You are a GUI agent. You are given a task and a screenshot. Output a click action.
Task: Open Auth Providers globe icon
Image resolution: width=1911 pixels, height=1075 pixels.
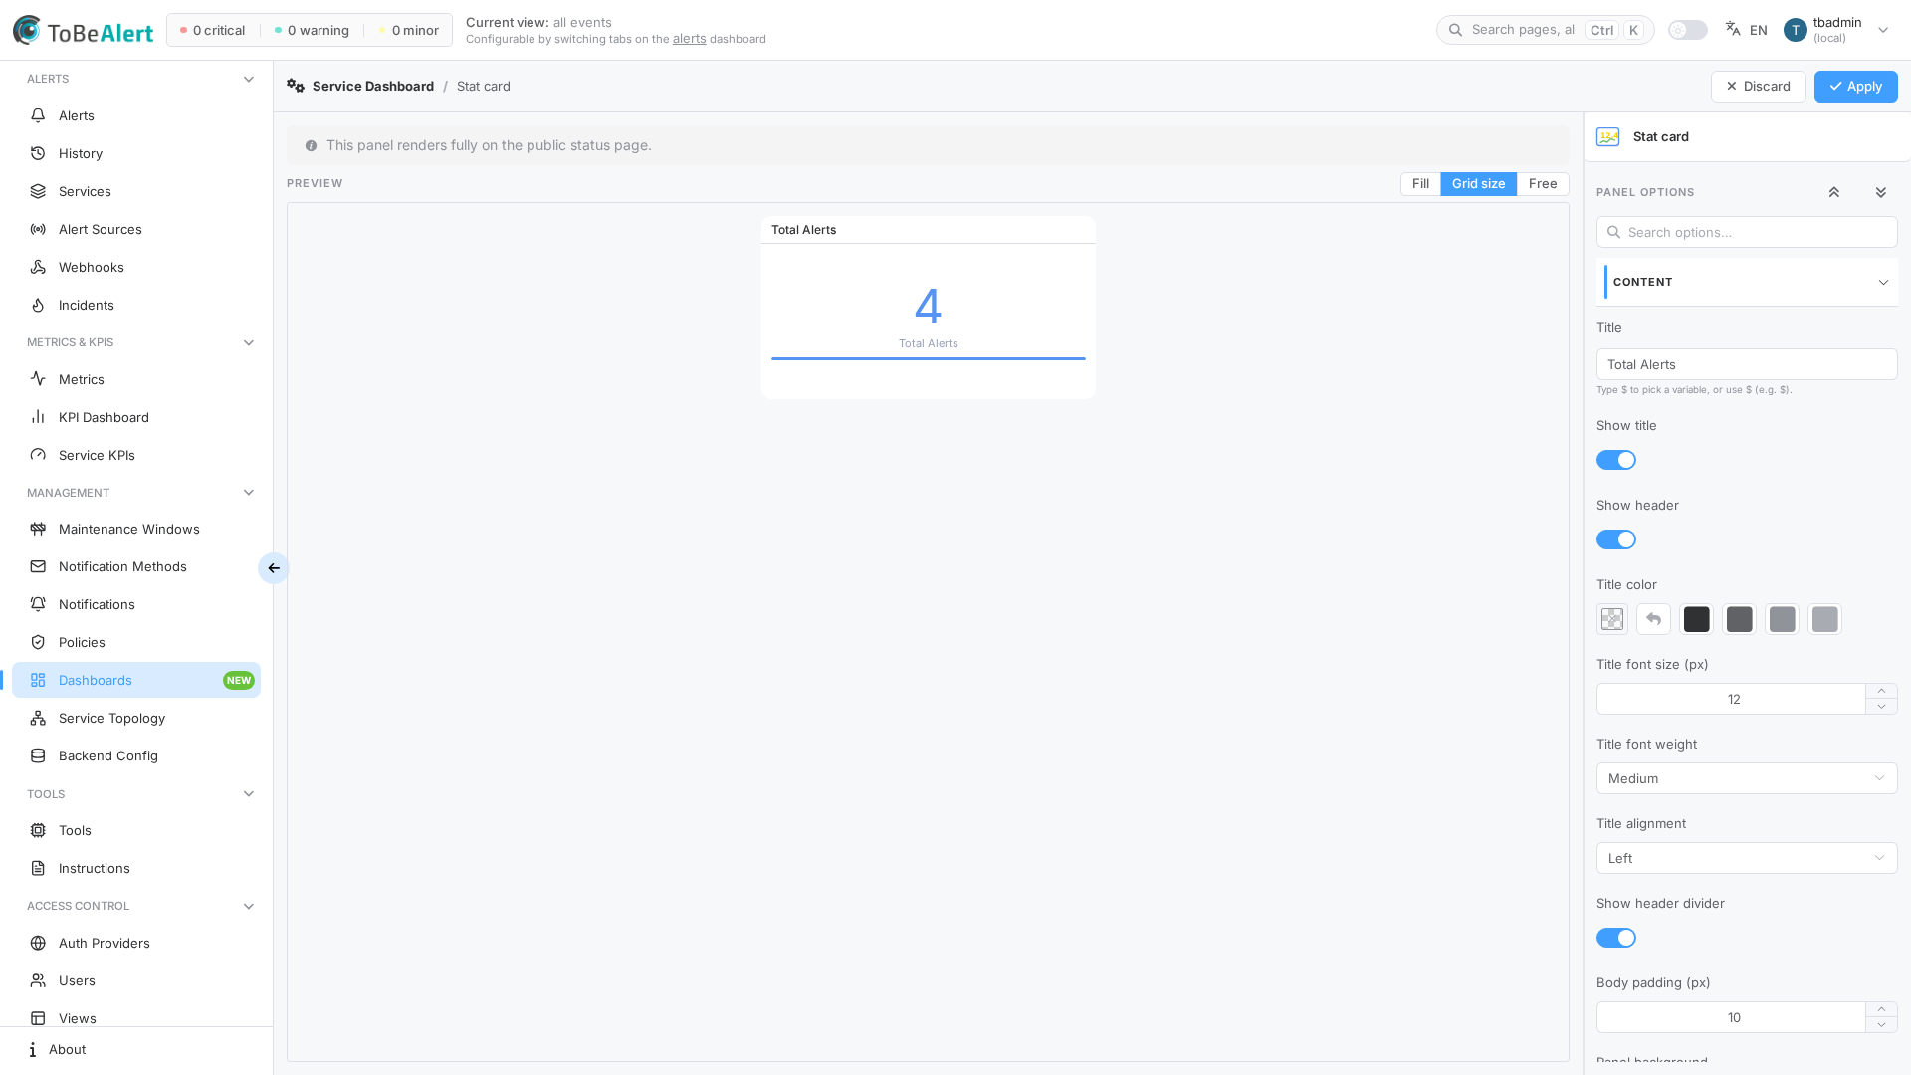pos(38,943)
